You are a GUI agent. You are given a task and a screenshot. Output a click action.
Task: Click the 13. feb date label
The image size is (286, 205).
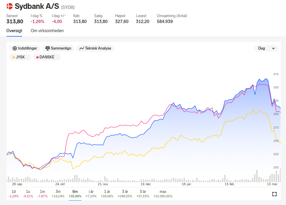(x=229, y=184)
